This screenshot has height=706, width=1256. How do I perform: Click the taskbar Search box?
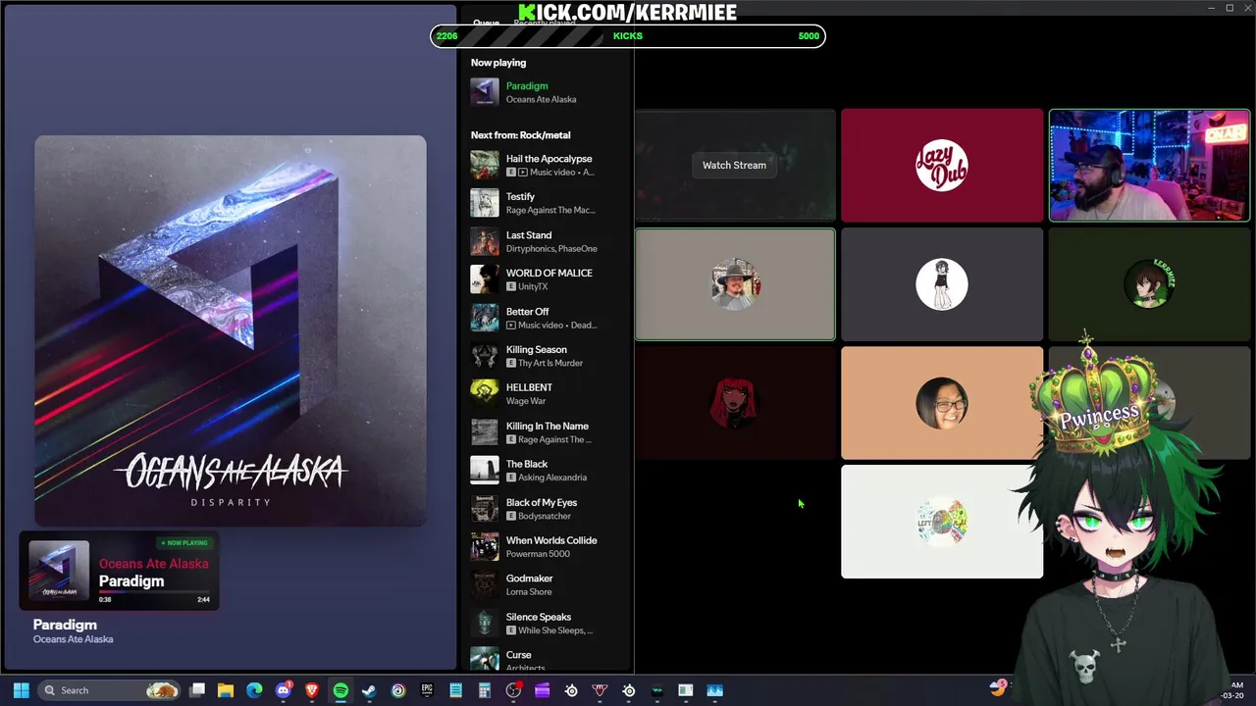[111, 690]
